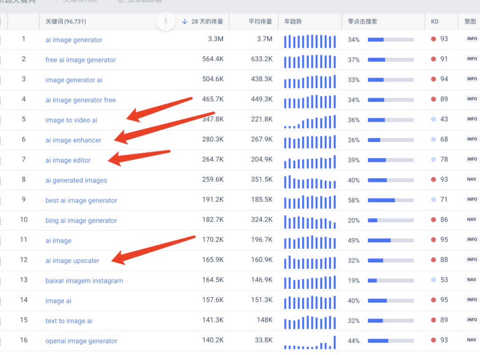Open keyword 'ai image enhancer'
The height and width of the screenshot is (355, 480).
(73, 140)
